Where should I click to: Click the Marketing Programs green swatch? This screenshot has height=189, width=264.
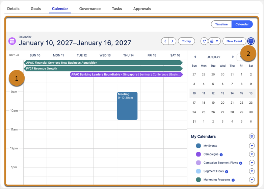[199, 180]
